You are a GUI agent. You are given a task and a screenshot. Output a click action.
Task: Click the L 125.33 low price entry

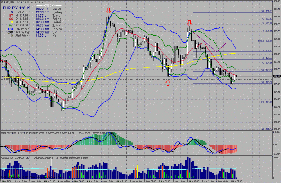coord(22,26)
